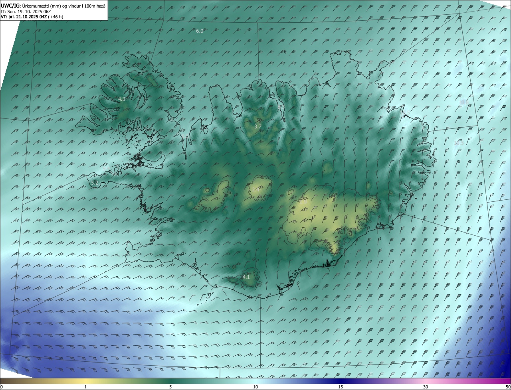Click the valid time line 'VT: þri. 21.10.2025 04Z'
The width and height of the screenshot is (511, 390).
click(24, 17)
